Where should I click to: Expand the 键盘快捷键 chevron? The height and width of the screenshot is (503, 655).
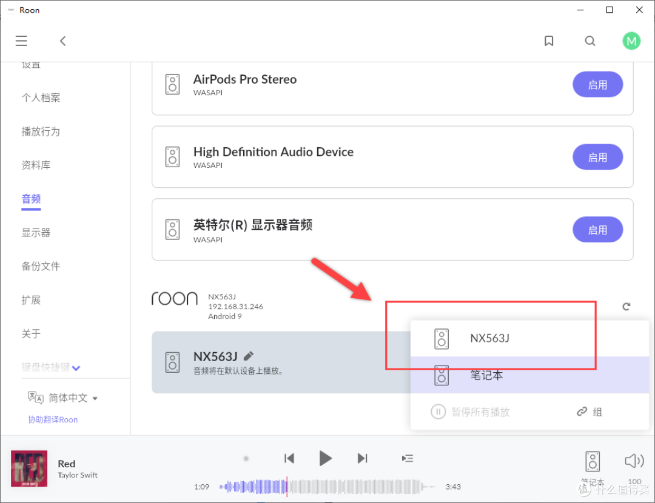pos(76,367)
